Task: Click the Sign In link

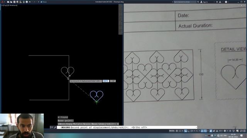Action: (x=204, y=2)
